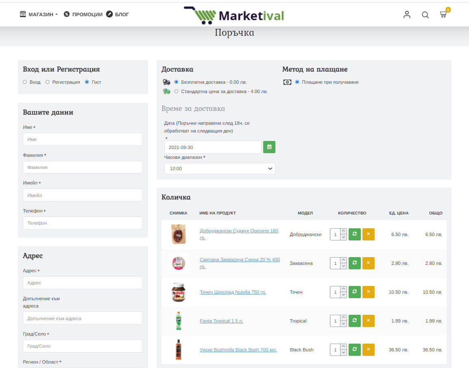Refresh quantity for Bushmills Black Bush
Image resolution: width=469 pixels, height=368 pixels.
(354, 349)
